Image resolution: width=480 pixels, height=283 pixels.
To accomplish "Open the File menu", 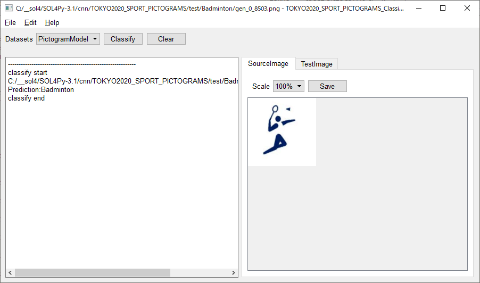I will [10, 23].
